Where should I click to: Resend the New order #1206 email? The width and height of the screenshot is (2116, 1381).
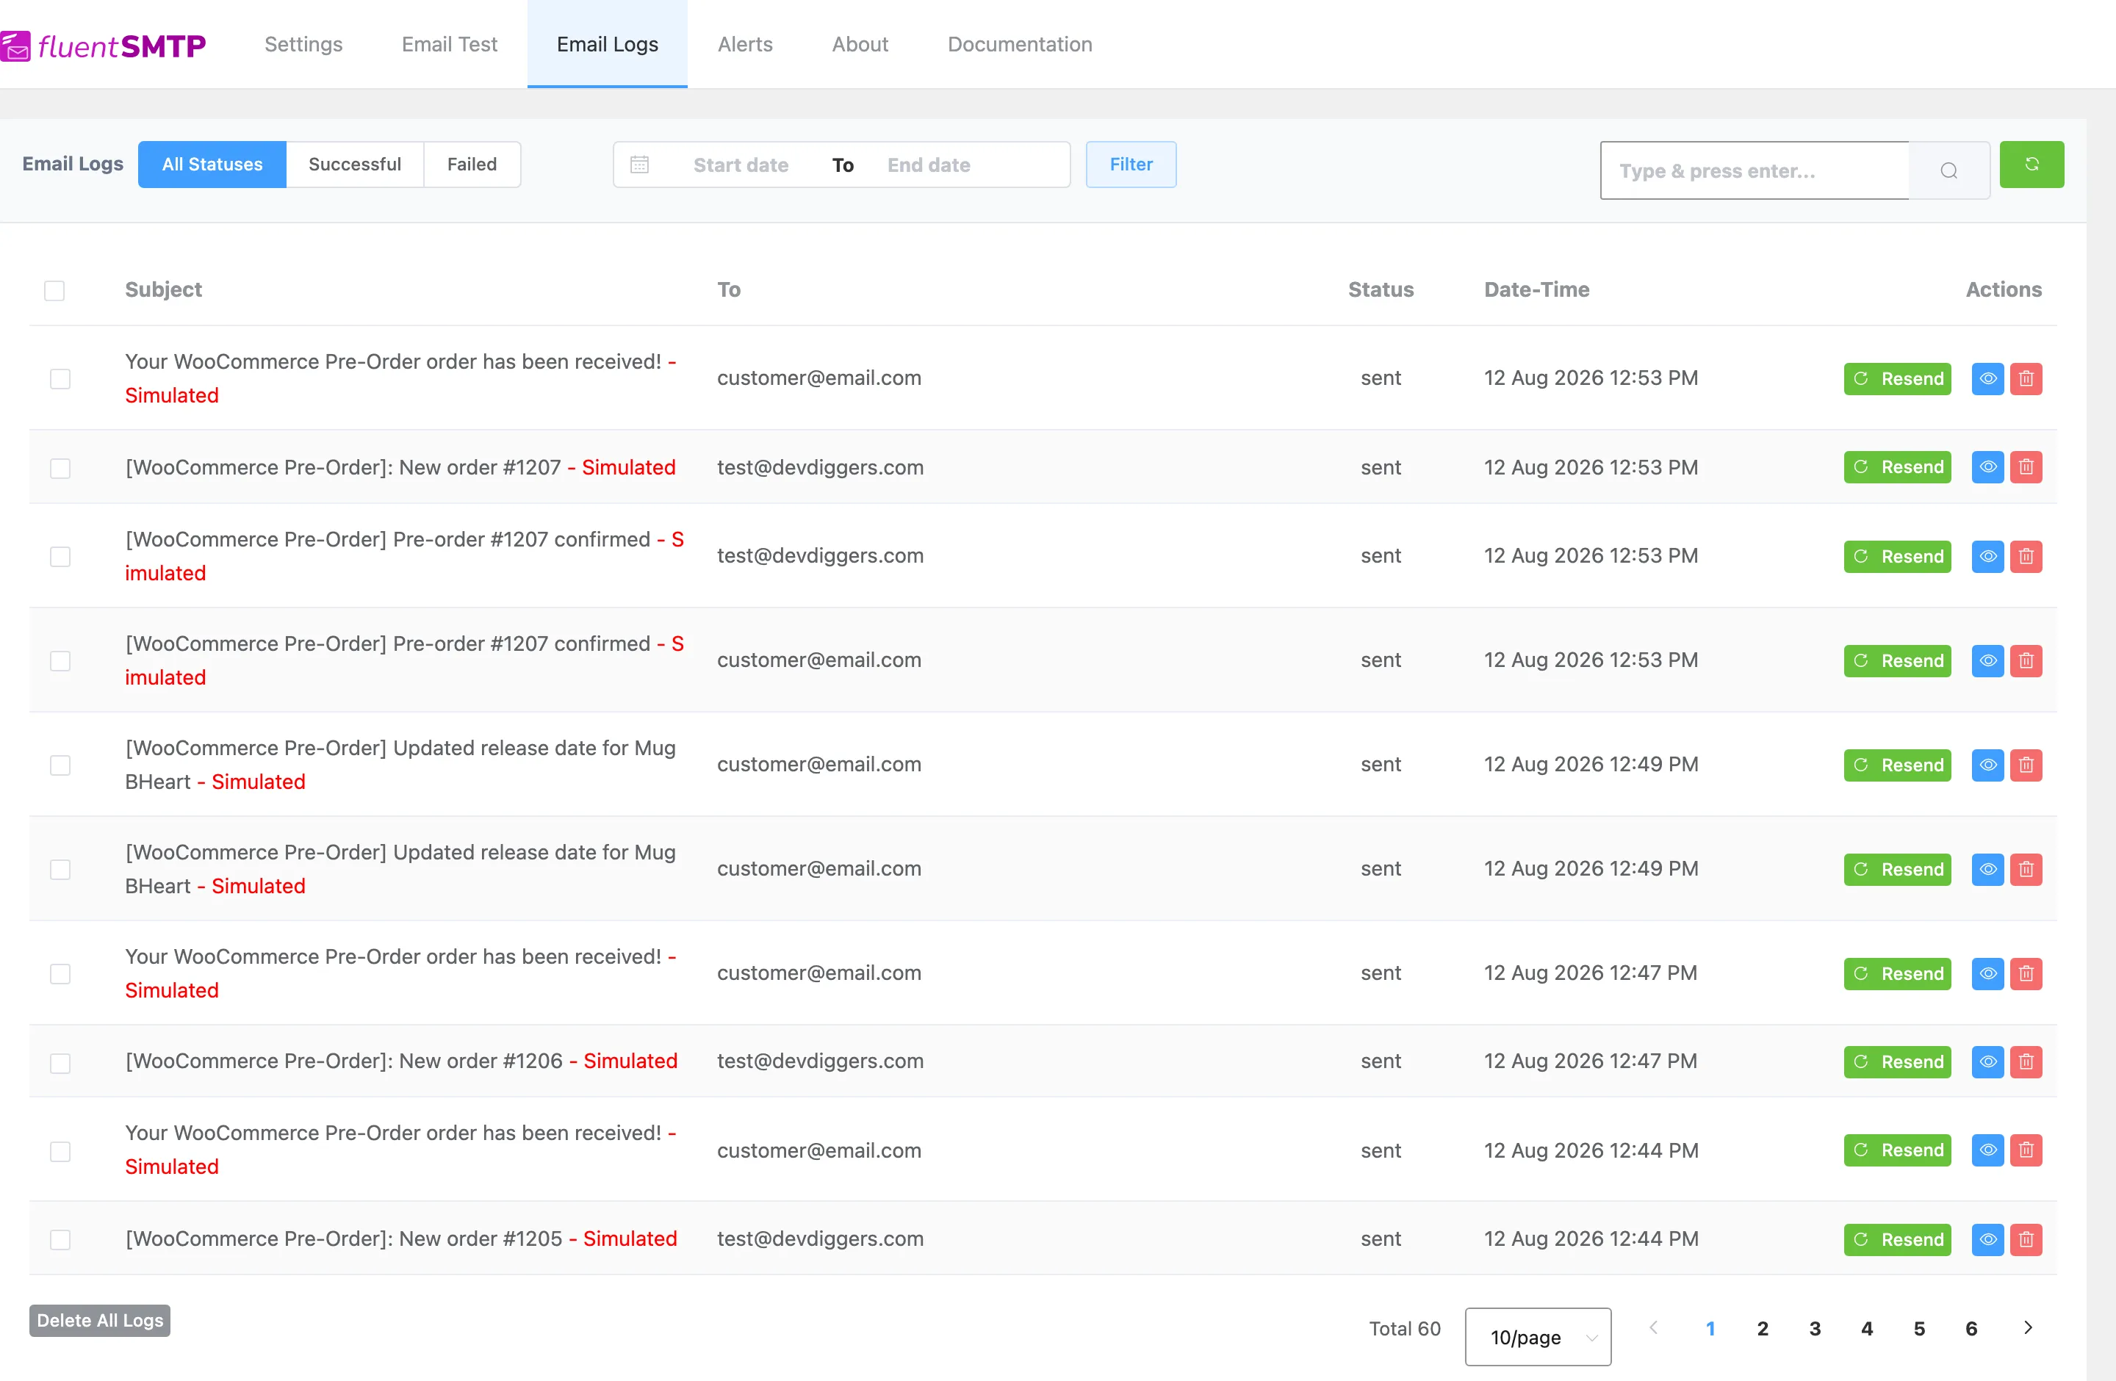[1897, 1061]
